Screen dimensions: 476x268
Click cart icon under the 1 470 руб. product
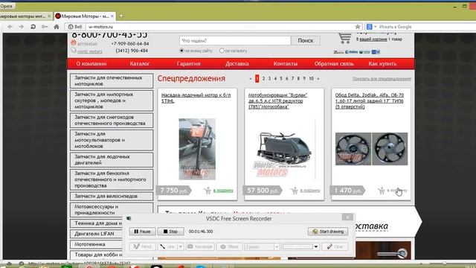pyautogui.click(x=382, y=191)
